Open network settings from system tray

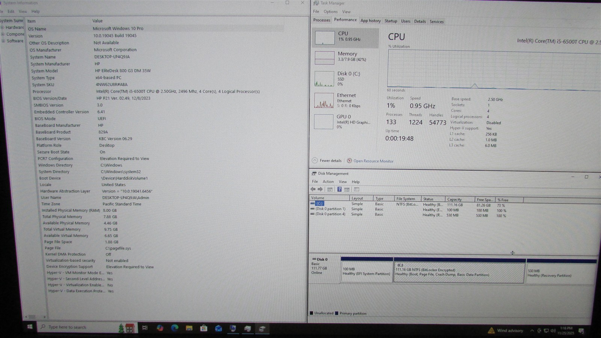(x=546, y=330)
